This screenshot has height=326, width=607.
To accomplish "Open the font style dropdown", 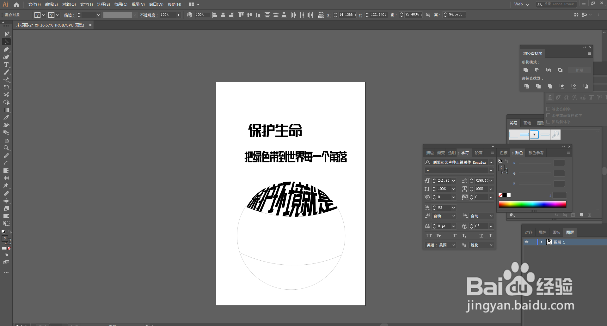I will pos(491,170).
